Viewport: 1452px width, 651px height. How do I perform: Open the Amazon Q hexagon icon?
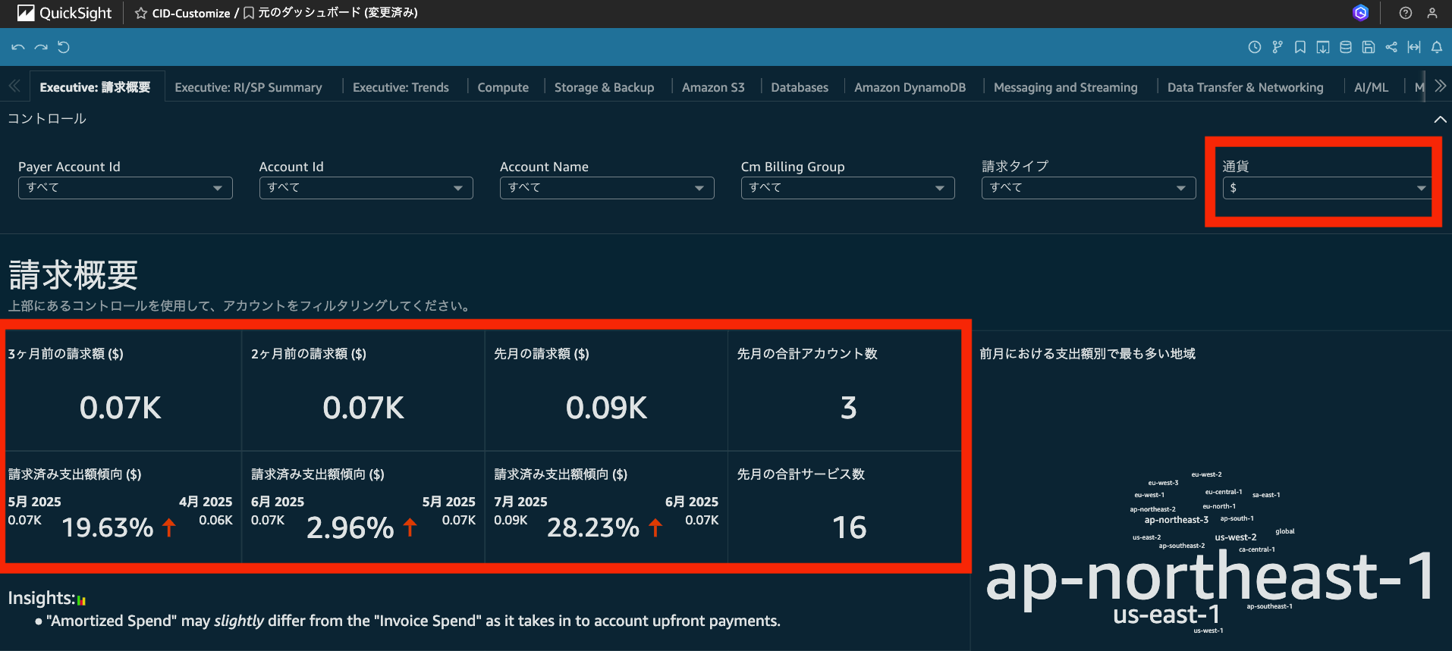click(1361, 13)
